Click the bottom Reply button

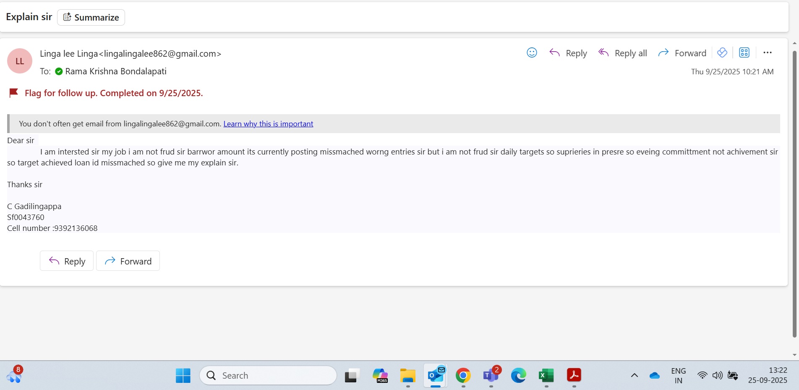[67, 261]
